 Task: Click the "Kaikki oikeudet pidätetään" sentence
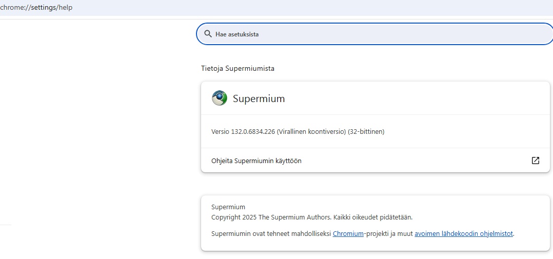(373, 217)
